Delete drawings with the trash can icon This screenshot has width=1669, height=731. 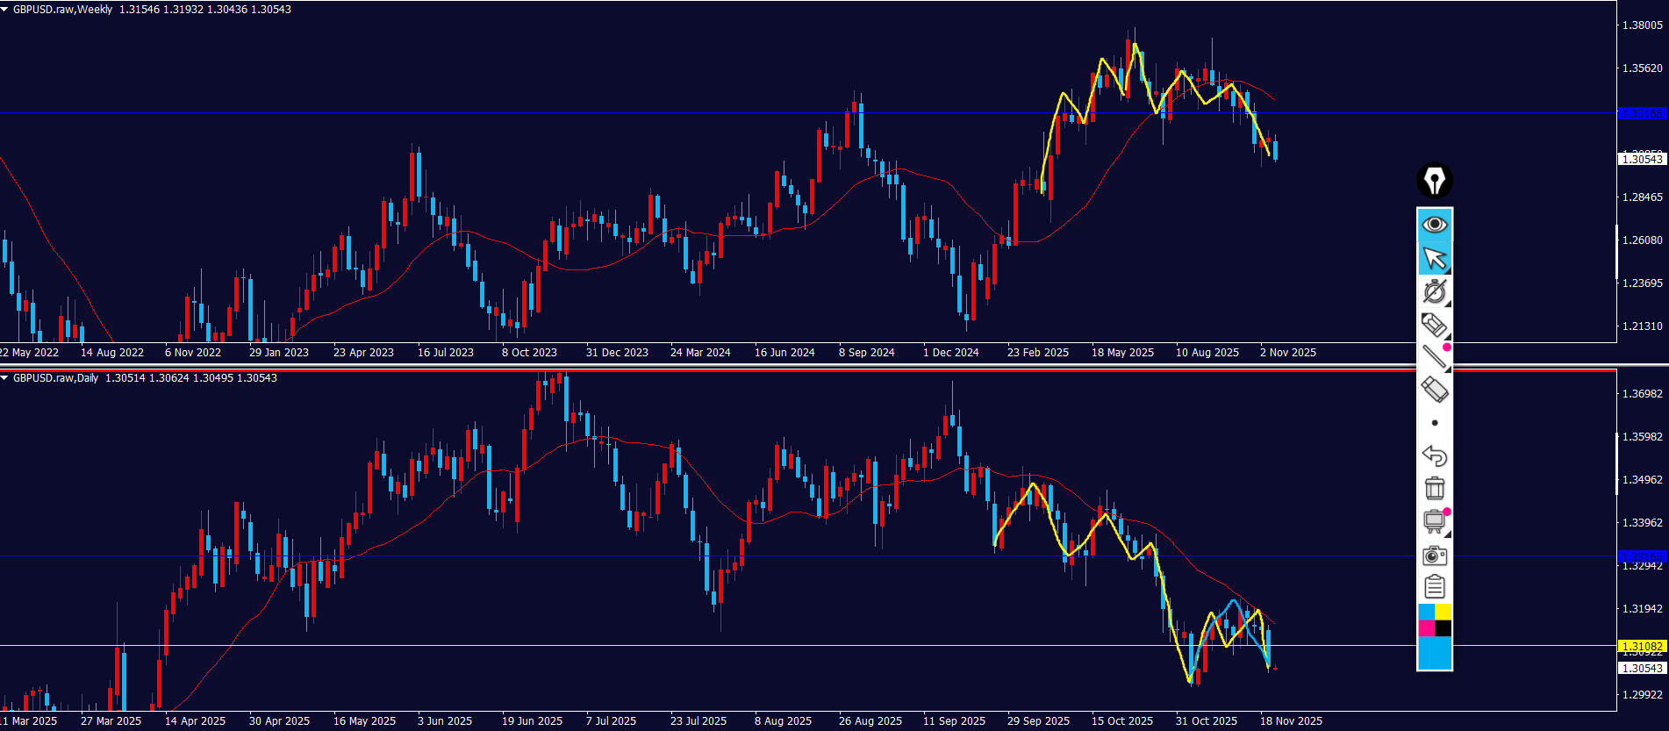(1434, 488)
